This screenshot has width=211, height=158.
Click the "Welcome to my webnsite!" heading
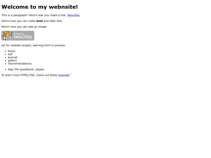(39, 7)
